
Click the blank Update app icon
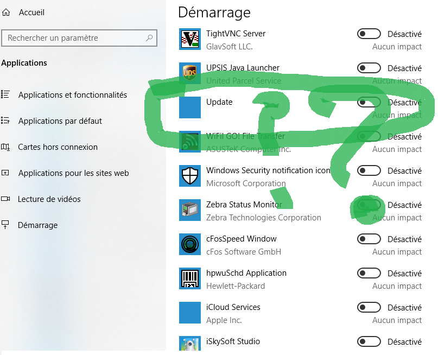point(190,107)
